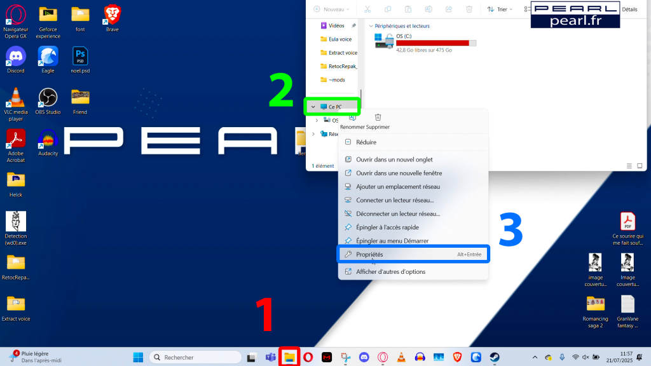Select Vidéos in the Explorer sidebar

(x=336, y=25)
